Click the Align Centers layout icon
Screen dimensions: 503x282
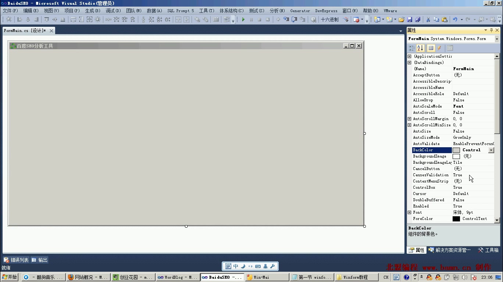click(x=28, y=19)
